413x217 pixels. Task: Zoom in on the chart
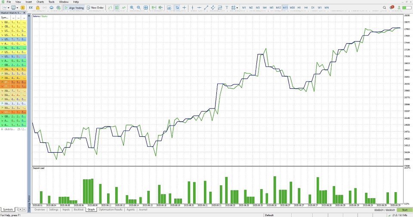pos(132,8)
